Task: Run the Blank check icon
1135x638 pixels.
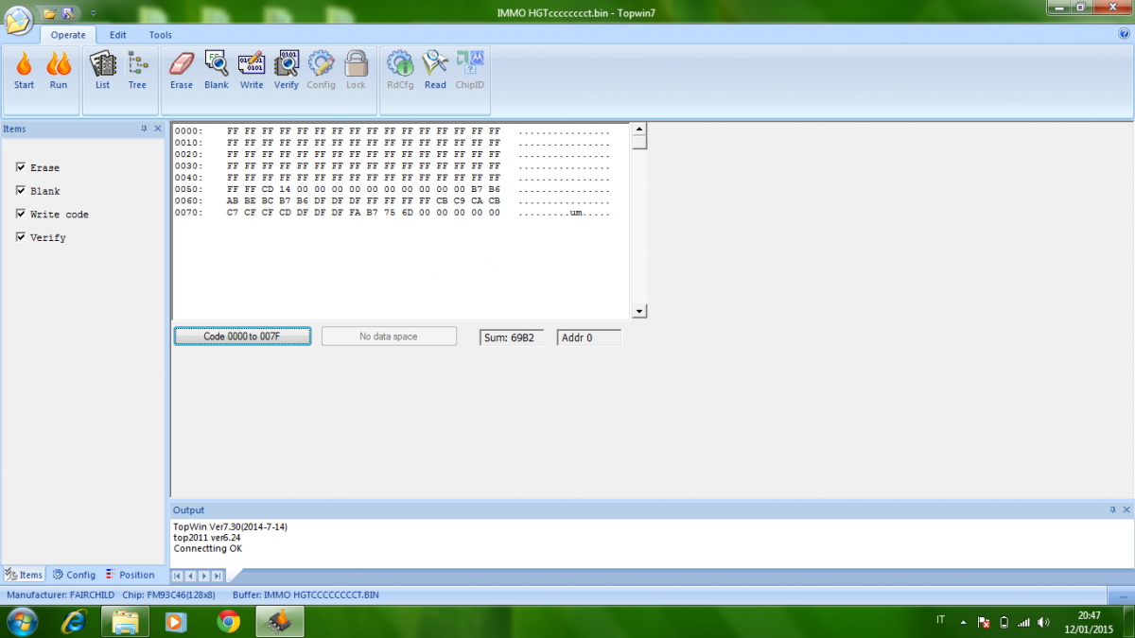Action: [x=217, y=64]
